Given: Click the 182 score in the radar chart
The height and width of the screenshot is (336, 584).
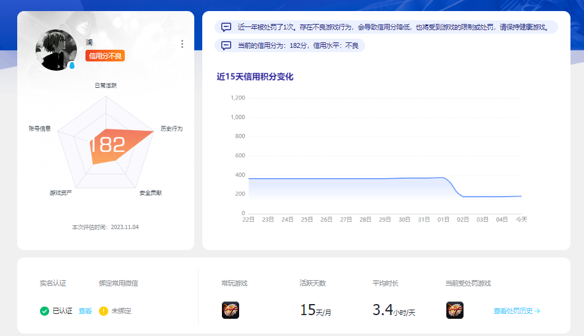Looking at the screenshot, I should click(108, 145).
